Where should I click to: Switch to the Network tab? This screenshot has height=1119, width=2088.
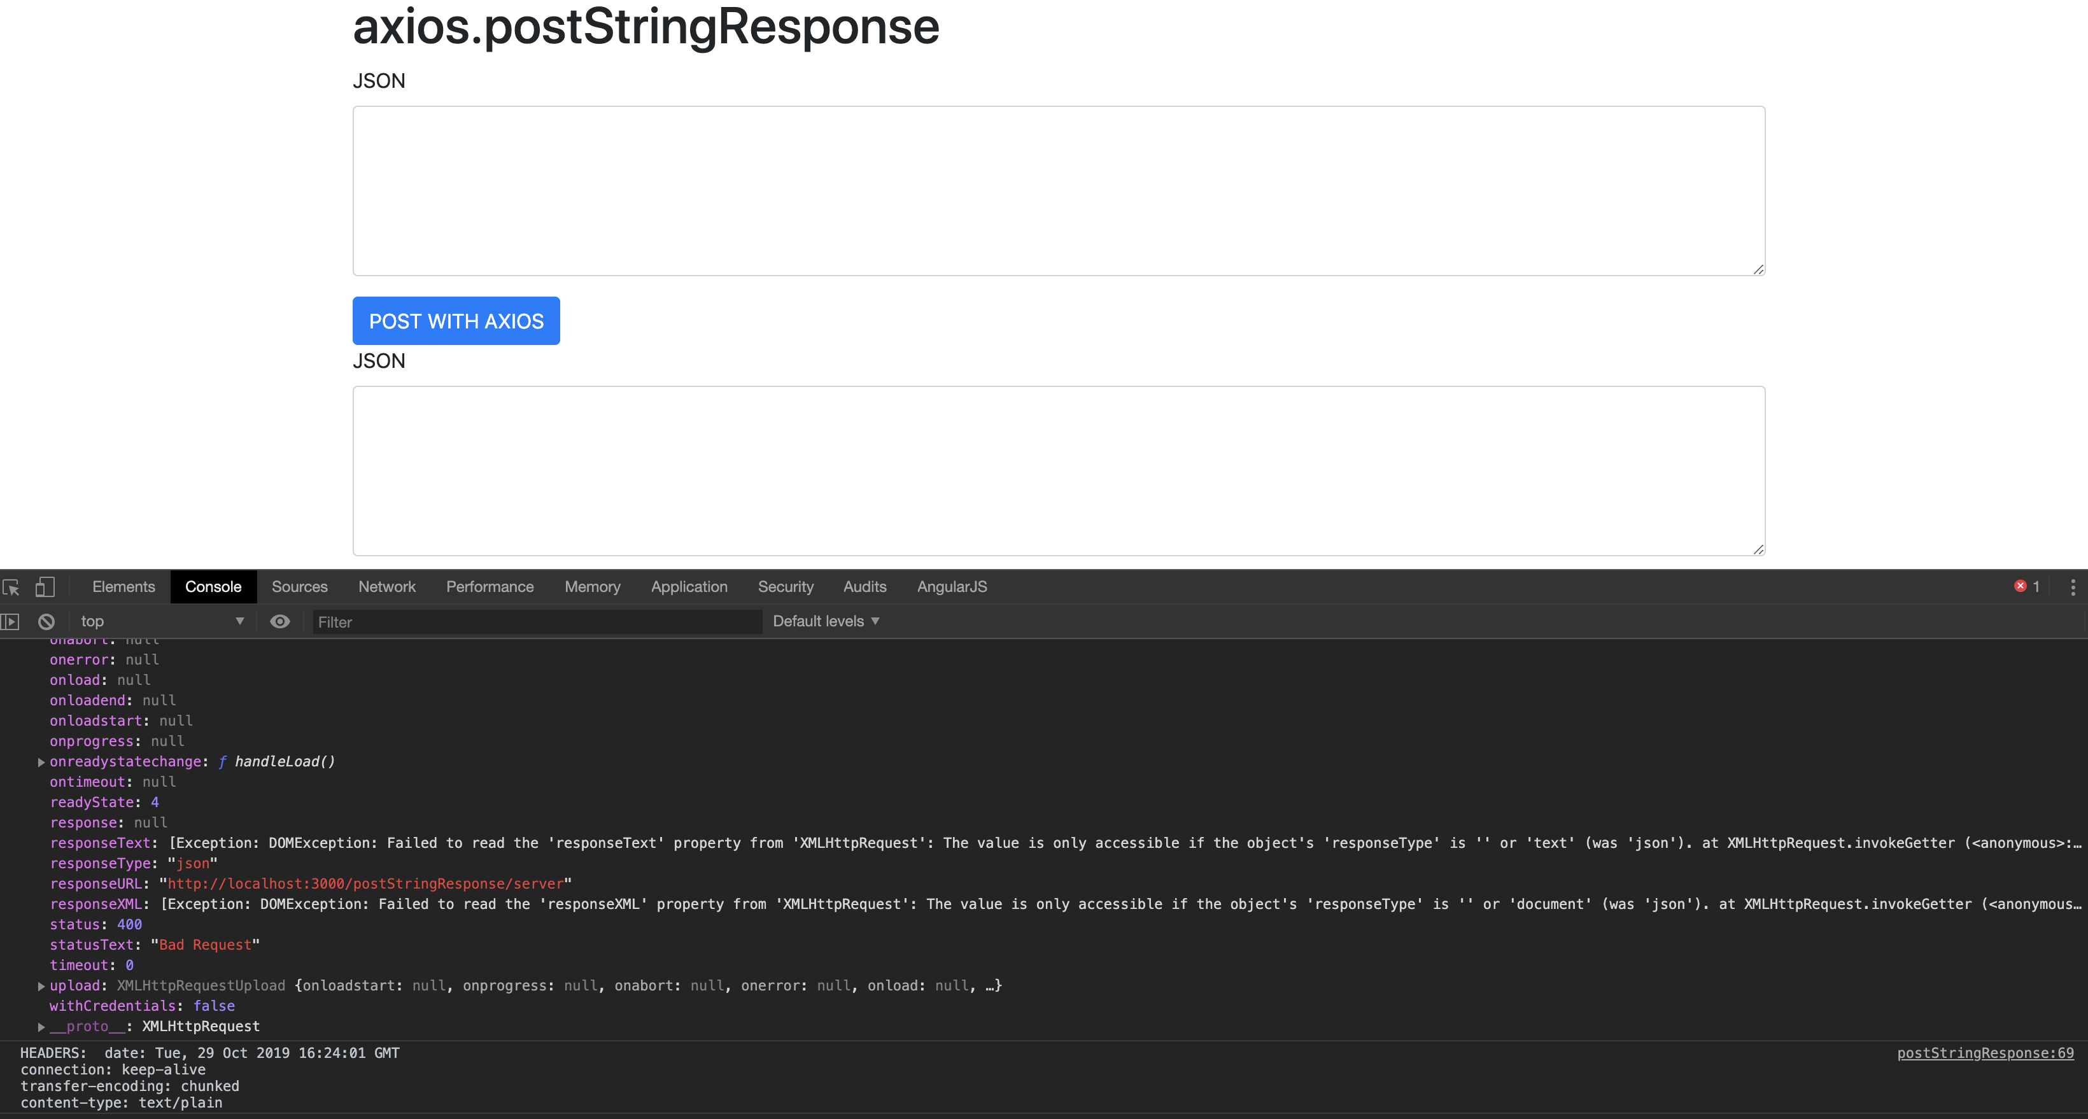point(386,586)
